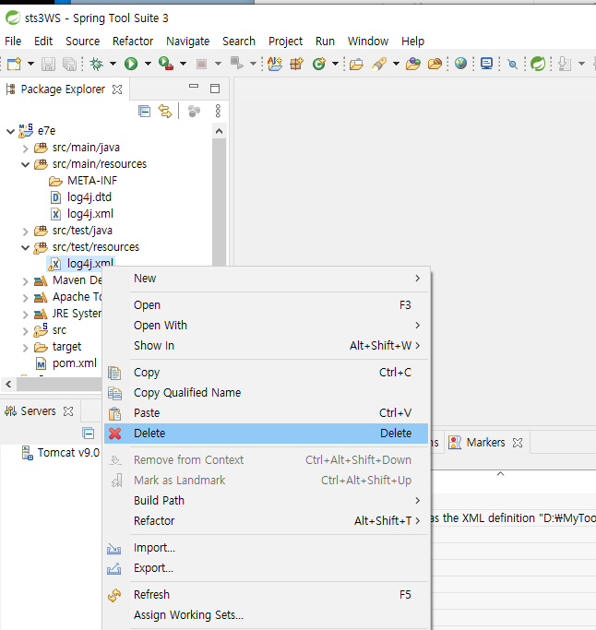The width and height of the screenshot is (596, 630).
Task: Select Tomcat v9.0 server entry
Action: pos(68,453)
